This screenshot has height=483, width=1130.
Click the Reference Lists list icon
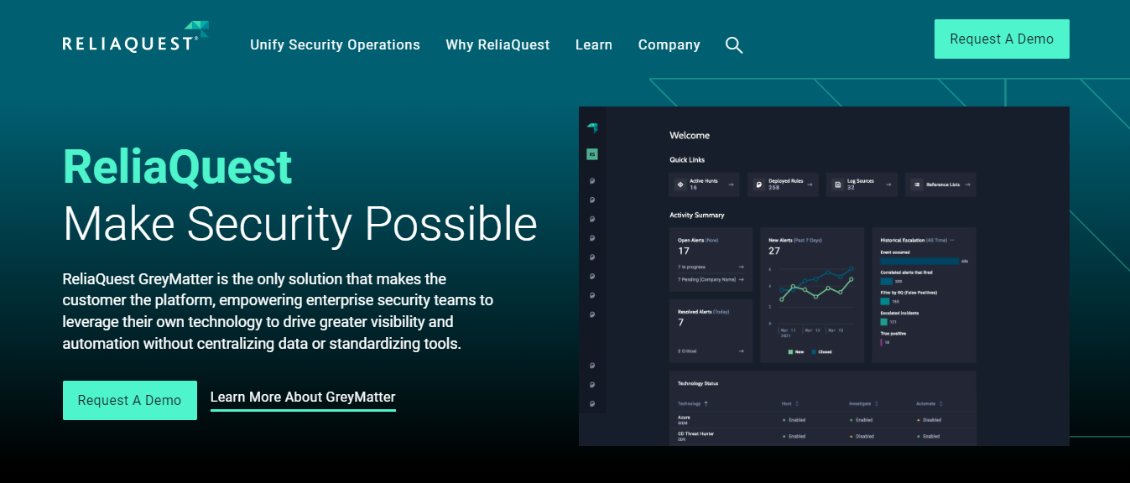point(916,184)
